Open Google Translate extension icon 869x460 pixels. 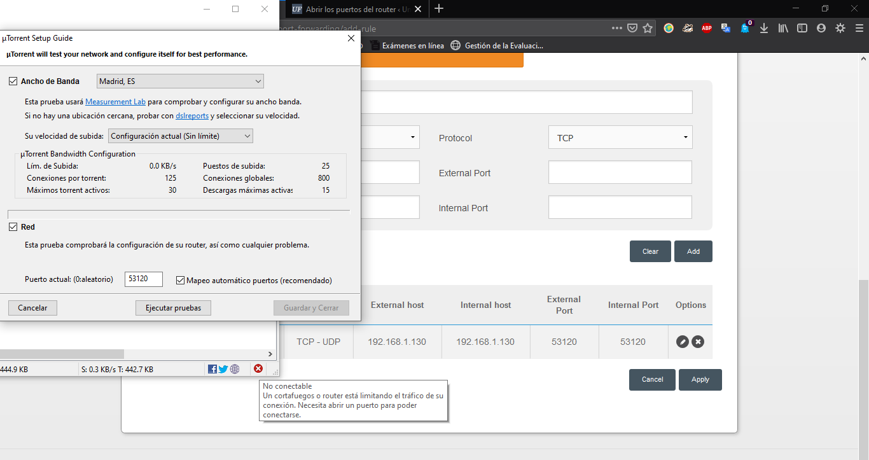coord(726,28)
